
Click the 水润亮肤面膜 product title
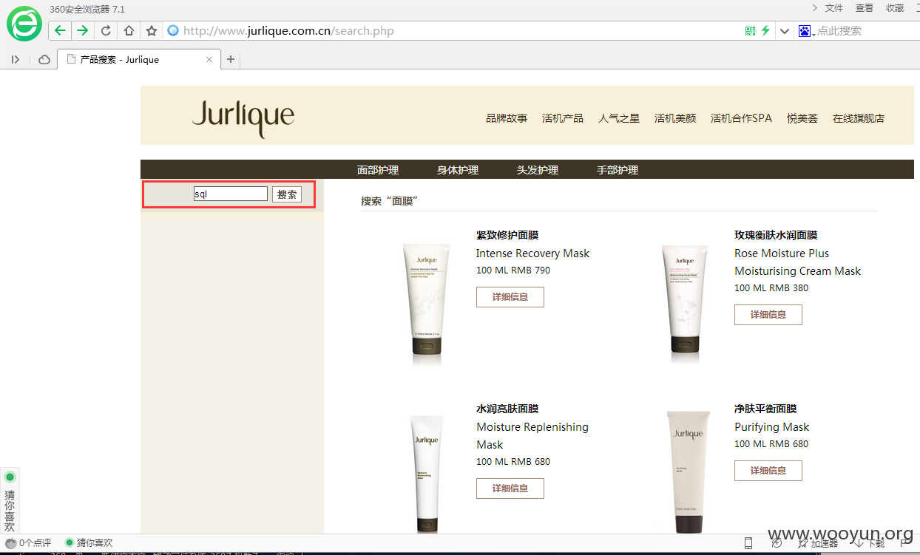[x=507, y=409]
